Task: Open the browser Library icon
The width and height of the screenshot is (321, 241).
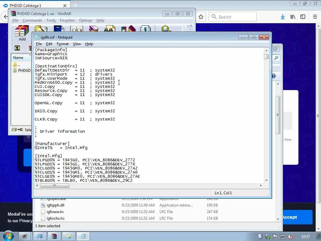Action: [293, 17]
